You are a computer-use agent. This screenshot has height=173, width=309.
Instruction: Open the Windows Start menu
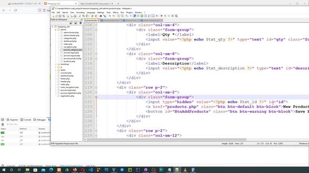click(x=3, y=170)
